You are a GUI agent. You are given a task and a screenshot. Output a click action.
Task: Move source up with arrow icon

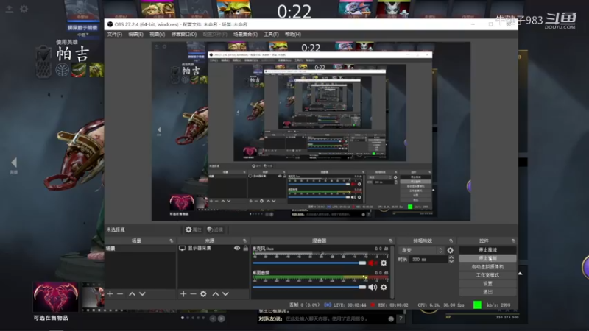point(215,293)
